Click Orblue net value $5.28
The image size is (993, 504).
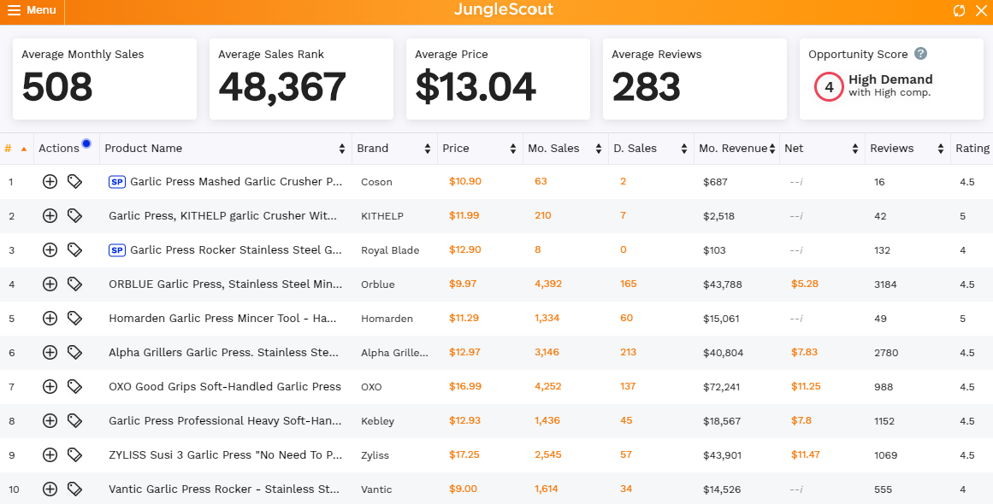[x=804, y=284]
